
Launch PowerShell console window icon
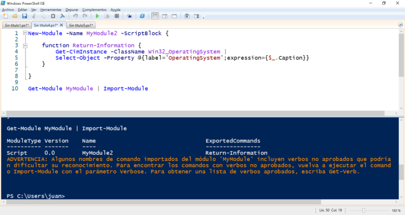[x=142, y=16]
